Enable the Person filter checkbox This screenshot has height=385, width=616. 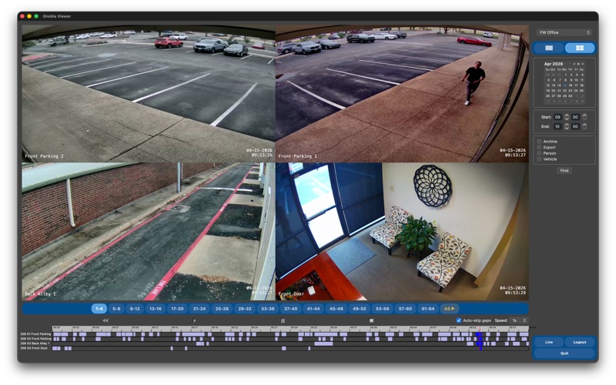coord(539,153)
